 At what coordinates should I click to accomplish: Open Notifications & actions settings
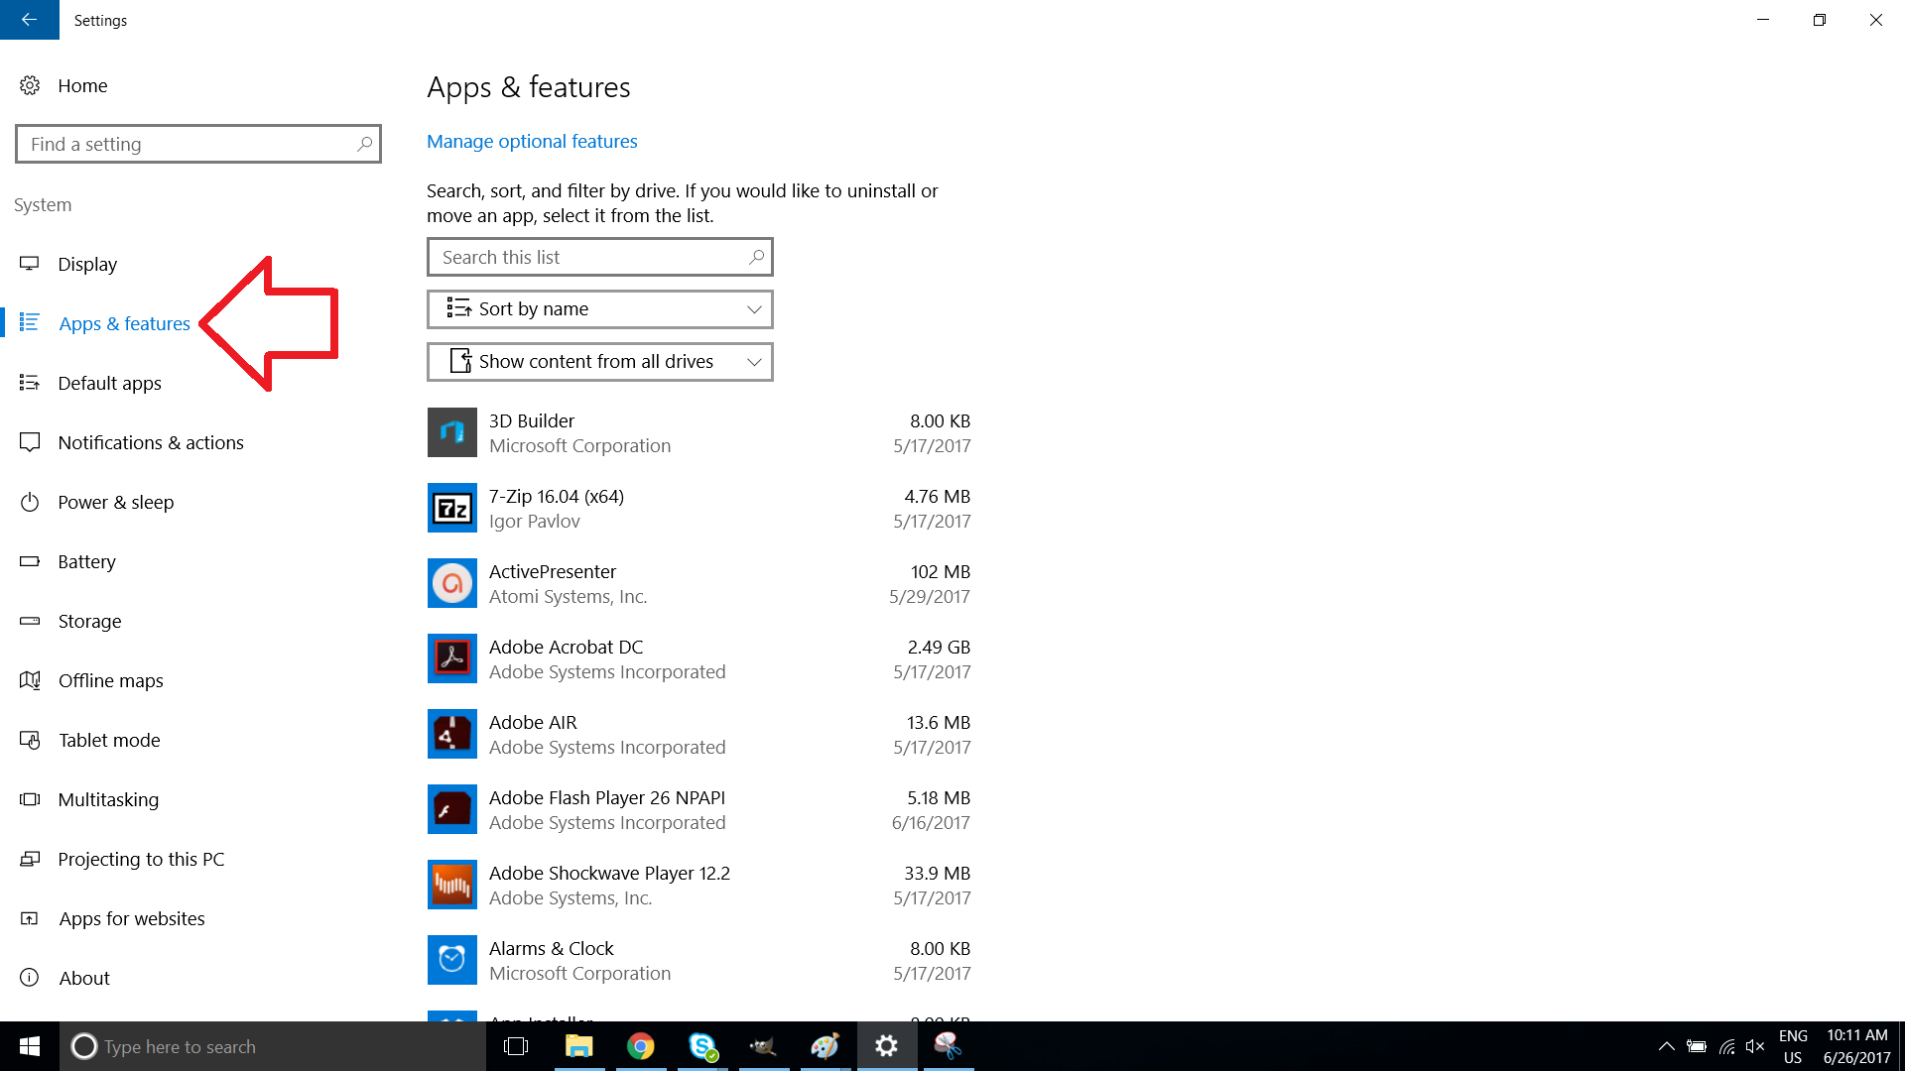151,442
